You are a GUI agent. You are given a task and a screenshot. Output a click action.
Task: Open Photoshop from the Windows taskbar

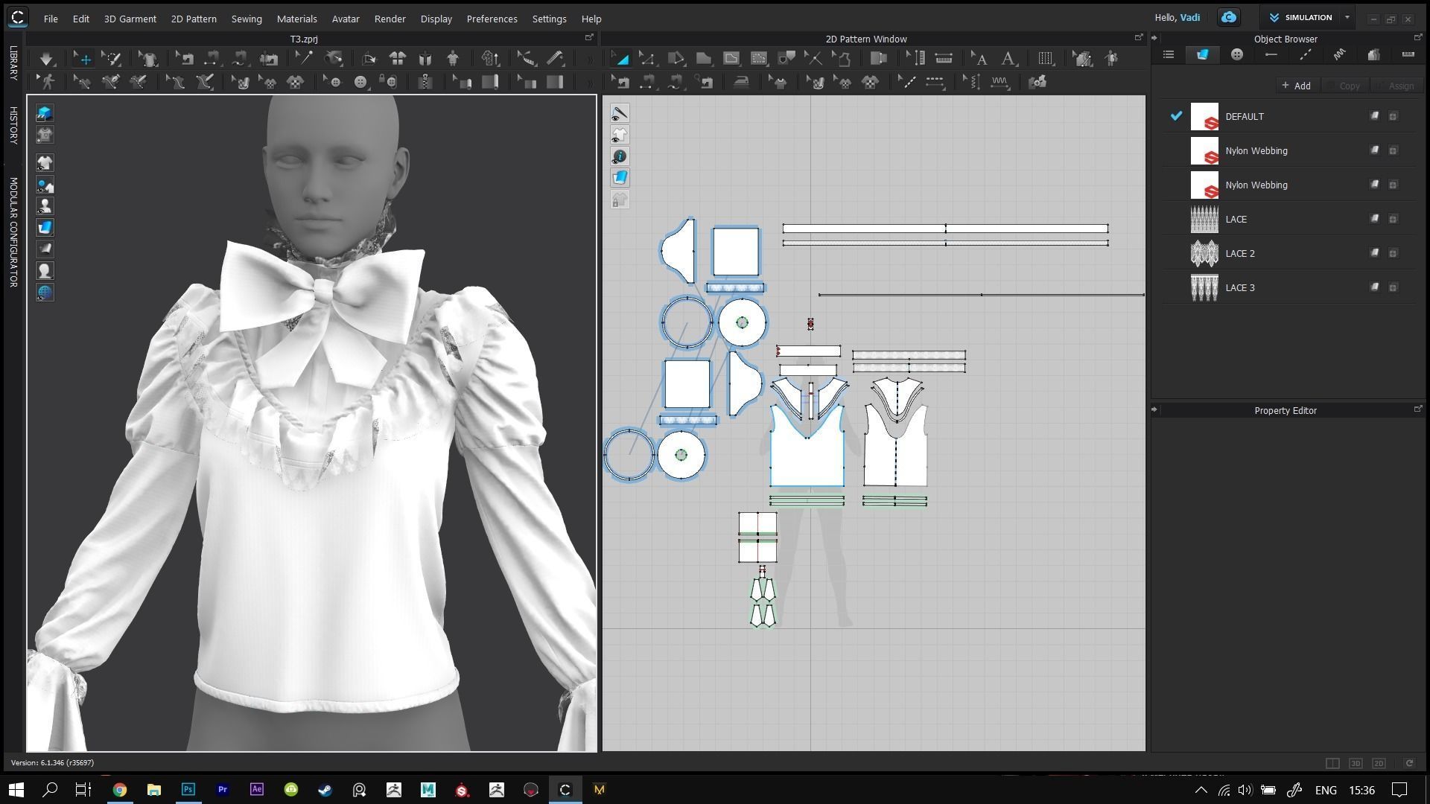[x=188, y=789]
